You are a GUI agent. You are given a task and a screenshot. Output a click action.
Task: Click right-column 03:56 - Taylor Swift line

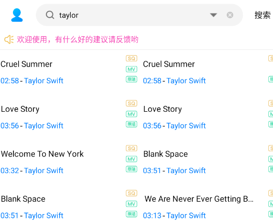174,126
